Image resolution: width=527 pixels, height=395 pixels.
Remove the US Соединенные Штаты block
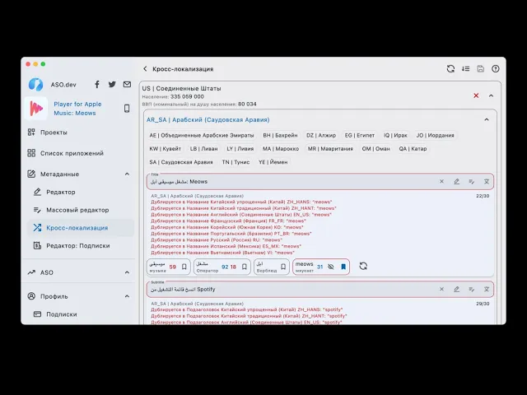coord(476,95)
